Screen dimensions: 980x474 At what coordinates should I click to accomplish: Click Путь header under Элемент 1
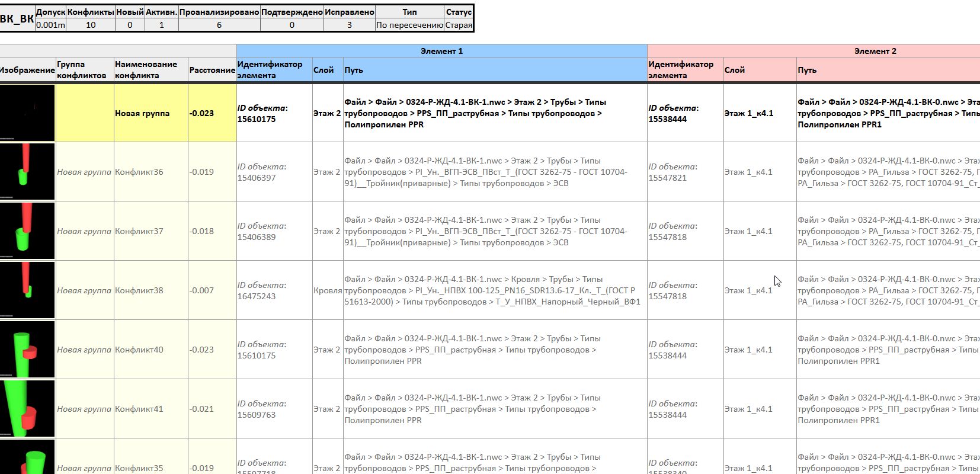pos(495,70)
